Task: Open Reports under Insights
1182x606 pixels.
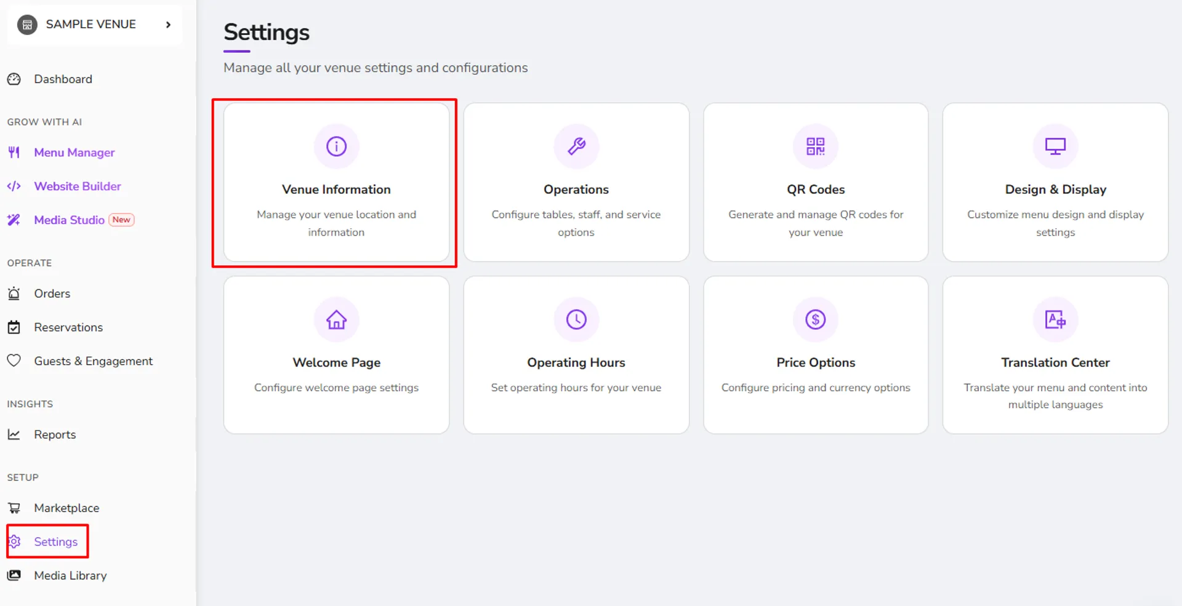Action: [55, 434]
